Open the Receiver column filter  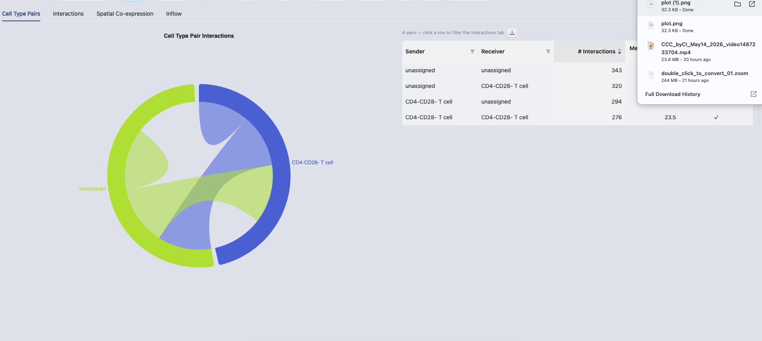548,51
